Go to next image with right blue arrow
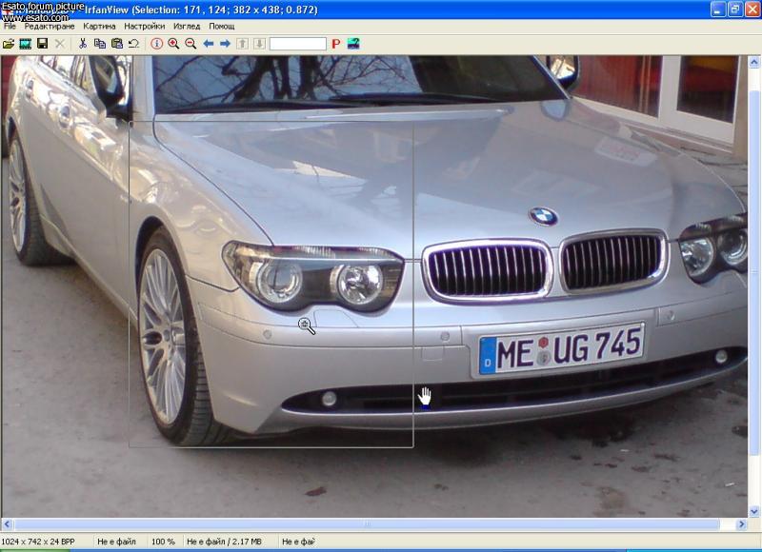 (225, 44)
